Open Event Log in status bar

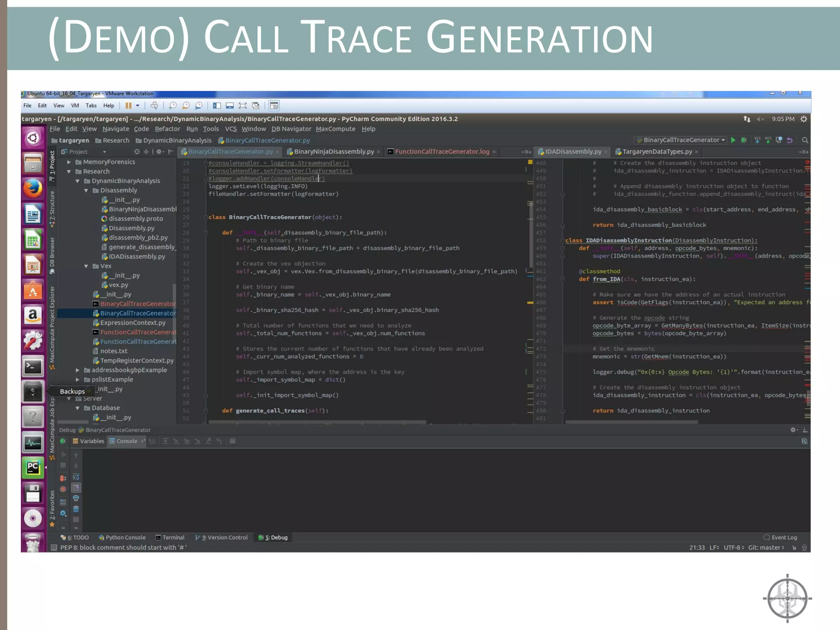tap(780, 538)
